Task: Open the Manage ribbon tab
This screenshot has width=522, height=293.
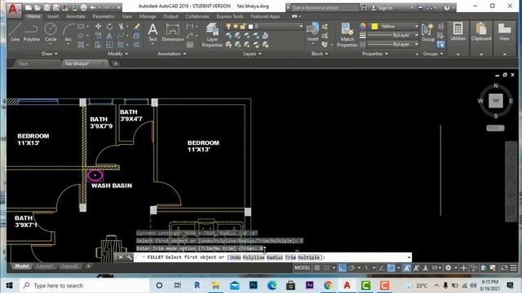Action: pyautogui.click(x=148, y=16)
